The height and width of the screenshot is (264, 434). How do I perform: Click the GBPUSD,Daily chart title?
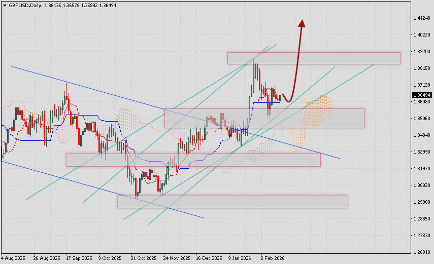24,4
